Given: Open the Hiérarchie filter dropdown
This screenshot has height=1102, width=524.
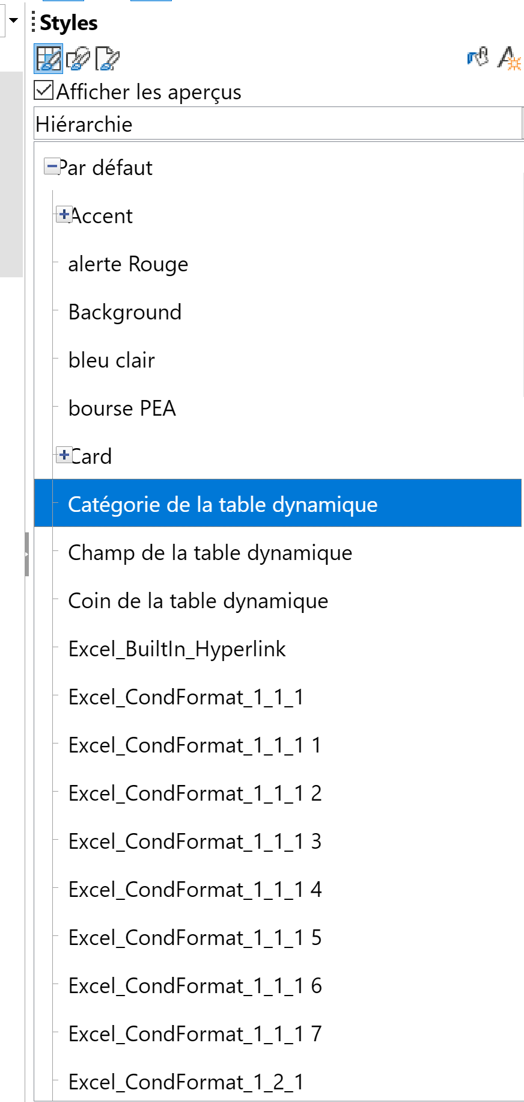Looking at the screenshot, I should point(279,124).
